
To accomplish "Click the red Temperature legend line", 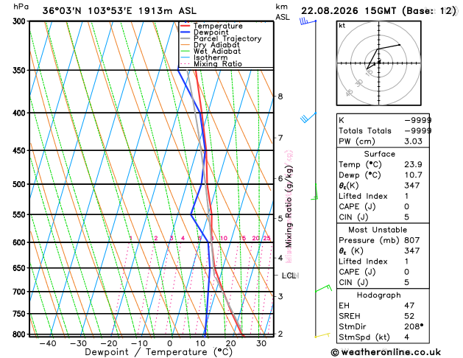I will click(185, 26).
